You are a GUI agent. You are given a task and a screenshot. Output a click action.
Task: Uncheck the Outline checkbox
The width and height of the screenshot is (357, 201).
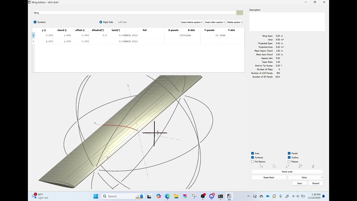tap(289, 157)
